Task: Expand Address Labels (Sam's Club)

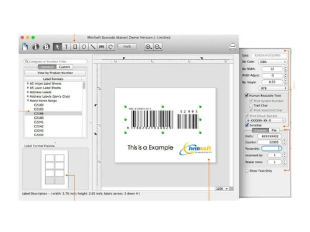Action: click(28, 97)
